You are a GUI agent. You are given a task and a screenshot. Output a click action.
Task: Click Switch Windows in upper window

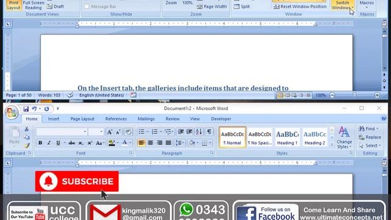coord(343,5)
